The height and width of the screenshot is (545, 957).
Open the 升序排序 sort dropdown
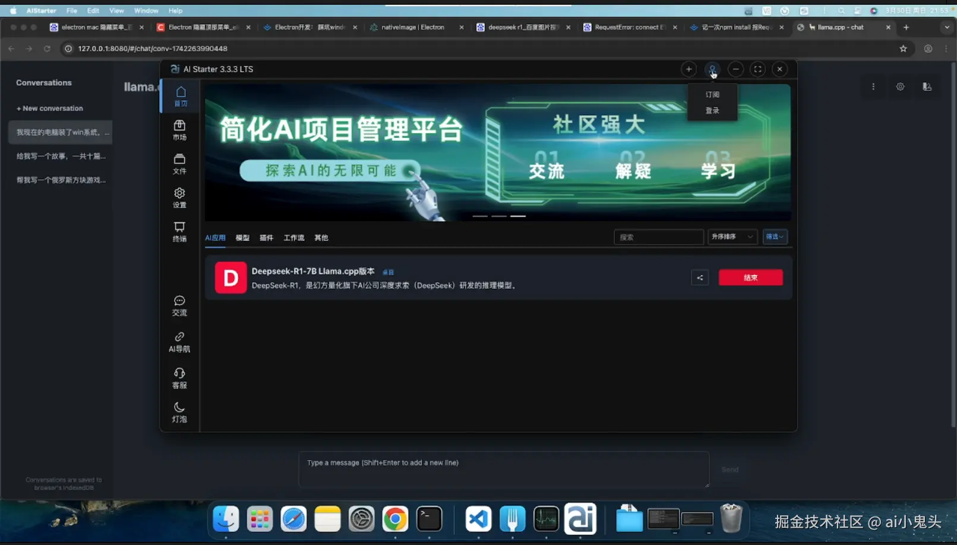732,237
